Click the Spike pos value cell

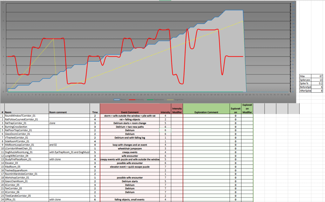[x=318, y=80]
